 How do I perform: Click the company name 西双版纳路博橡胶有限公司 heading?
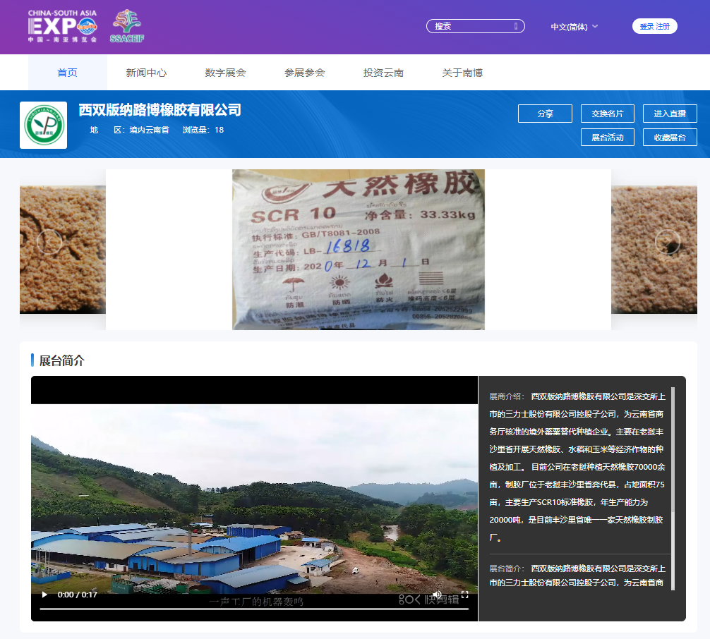click(x=160, y=110)
